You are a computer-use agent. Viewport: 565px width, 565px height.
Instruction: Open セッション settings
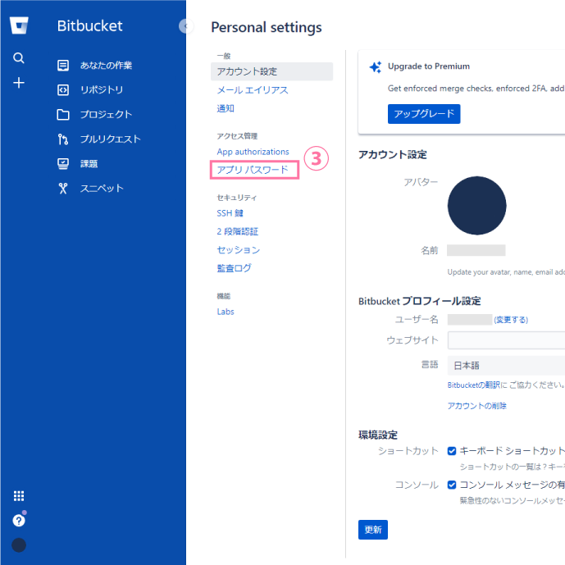click(x=238, y=250)
